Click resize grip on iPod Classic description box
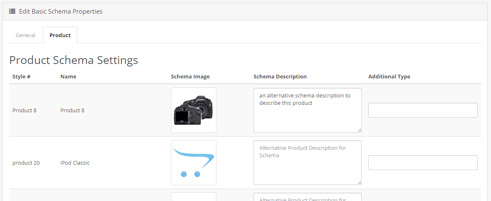 (x=359, y=182)
